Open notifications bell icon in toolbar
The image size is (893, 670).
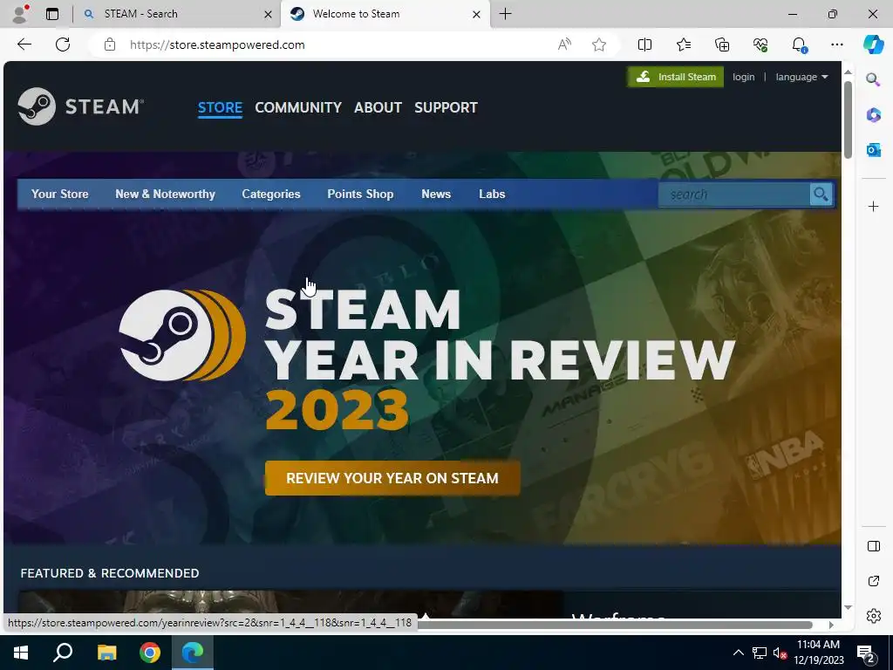[799, 44]
